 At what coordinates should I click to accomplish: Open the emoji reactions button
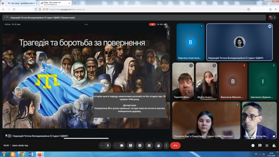(x=140, y=146)
